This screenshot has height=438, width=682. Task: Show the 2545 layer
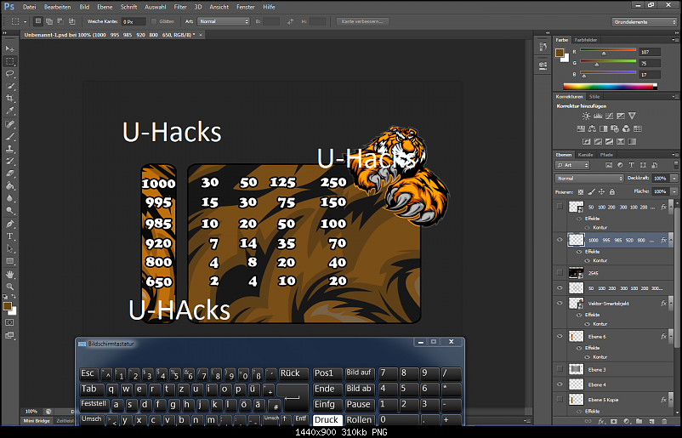pyautogui.click(x=560, y=273)
